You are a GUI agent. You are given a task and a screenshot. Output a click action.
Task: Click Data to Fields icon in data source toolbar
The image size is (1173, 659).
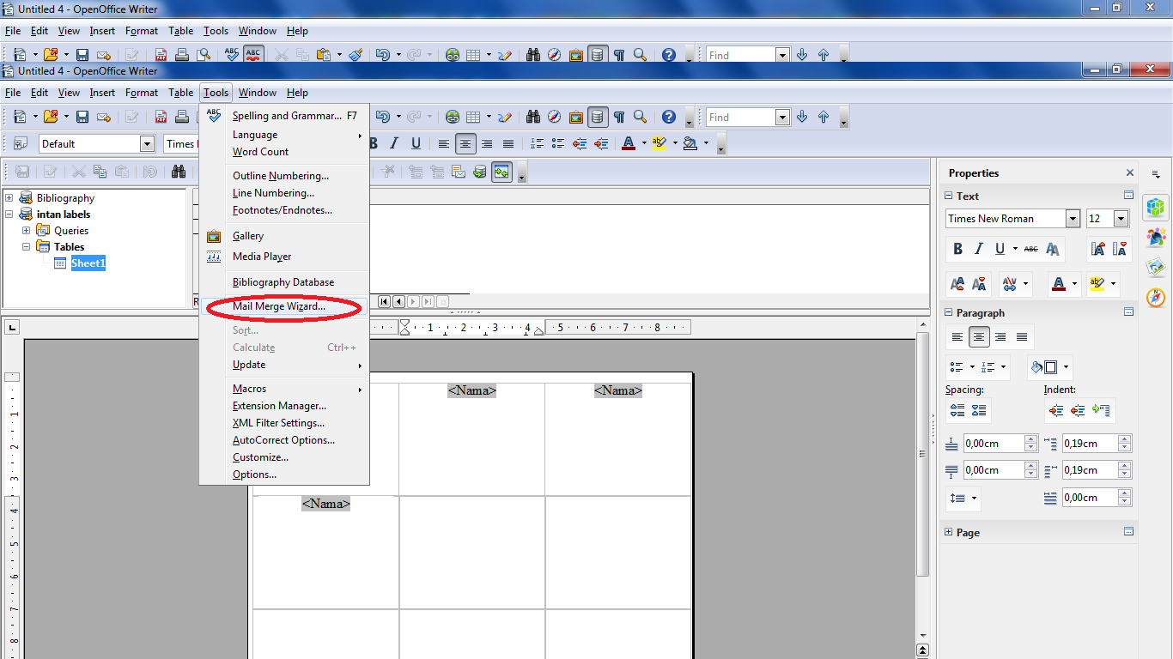[437, 172]
